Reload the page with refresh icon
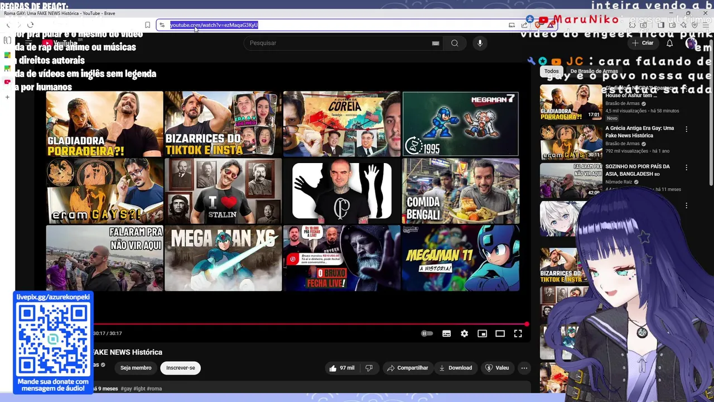The width and height of the screenshot is (714, 402). click(30, 25)
